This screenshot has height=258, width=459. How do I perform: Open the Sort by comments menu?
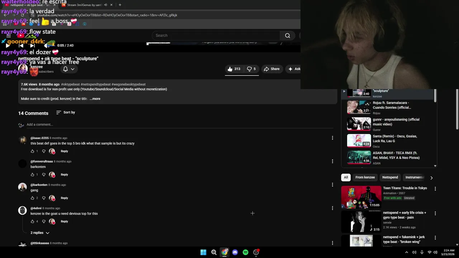66,113
